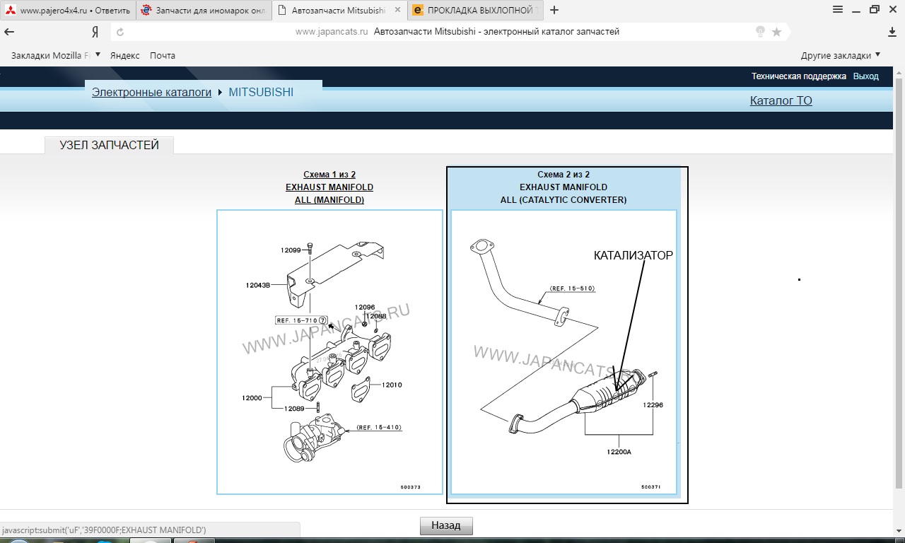Click the Выход logout link
905x543 pixels.
coord(865,76)
